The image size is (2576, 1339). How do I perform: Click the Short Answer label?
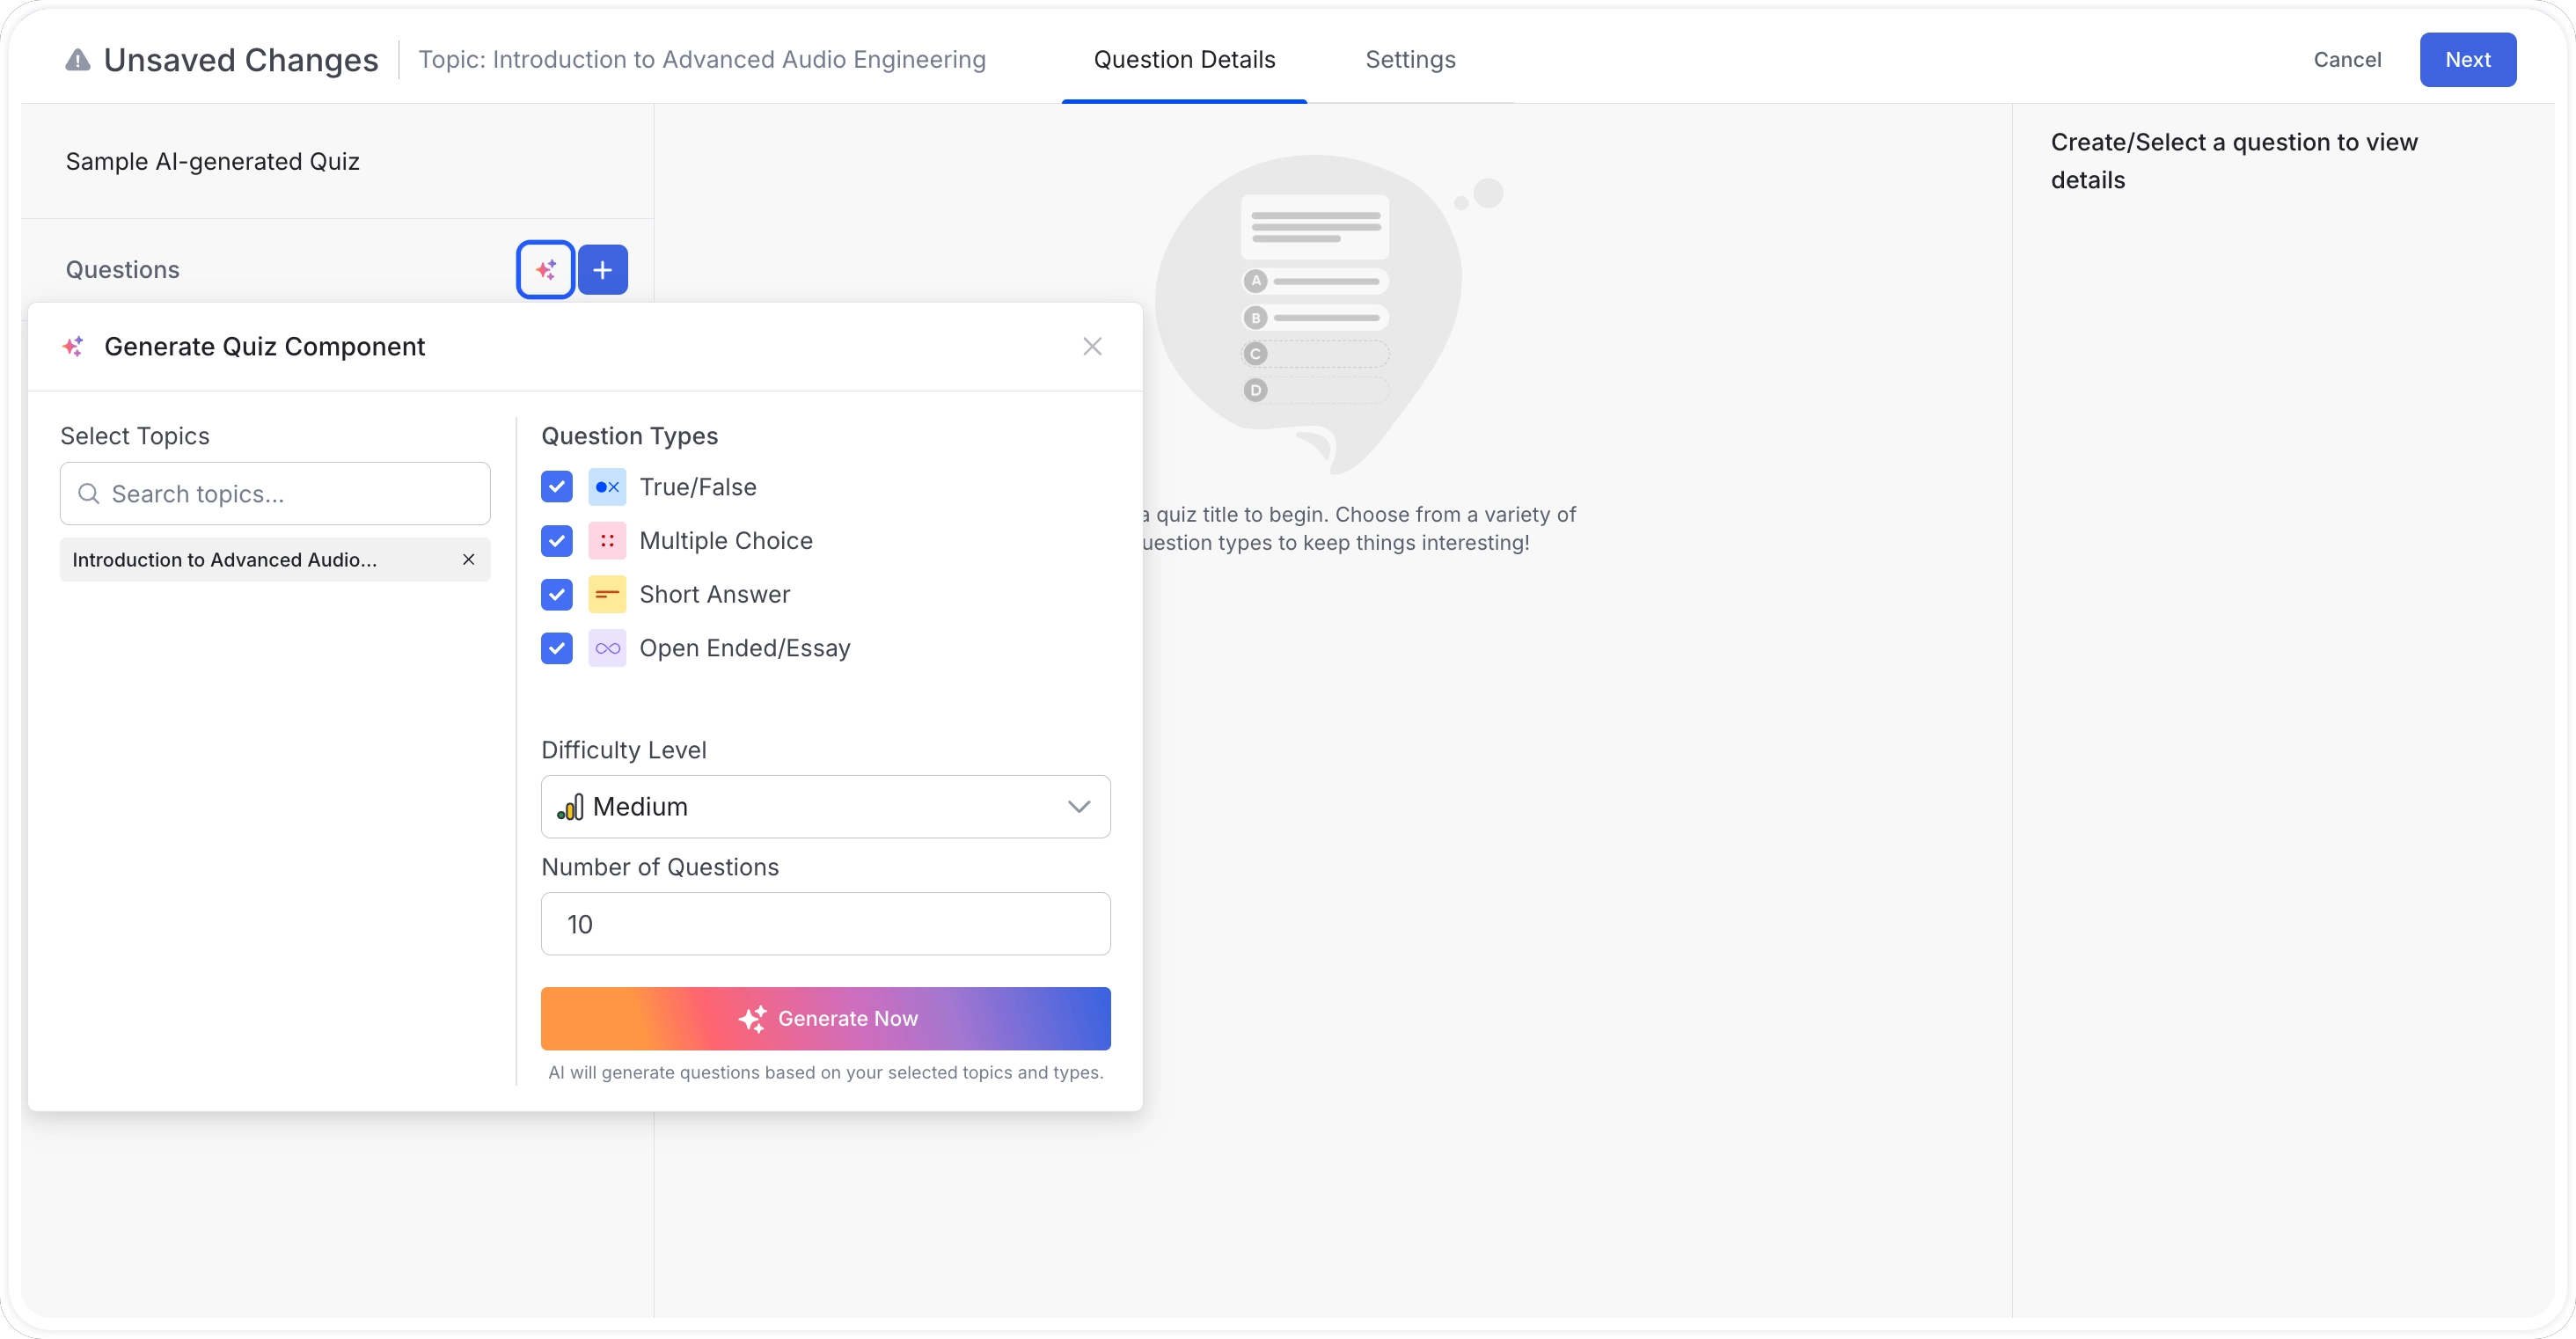point(715,595)
